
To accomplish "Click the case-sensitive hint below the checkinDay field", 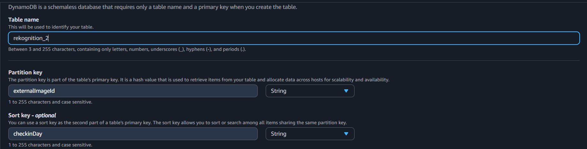I will coord(50,145).
